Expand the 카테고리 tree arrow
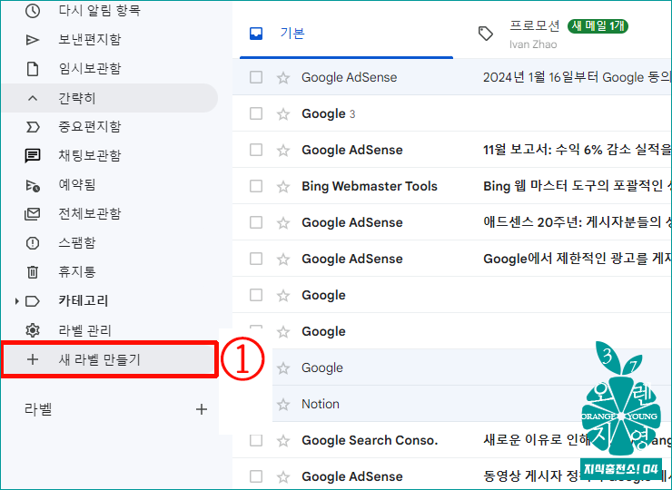 (16, 301)
